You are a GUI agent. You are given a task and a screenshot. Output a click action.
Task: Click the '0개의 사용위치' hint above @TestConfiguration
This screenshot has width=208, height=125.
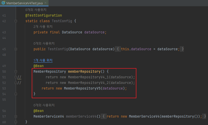[36, 10]
